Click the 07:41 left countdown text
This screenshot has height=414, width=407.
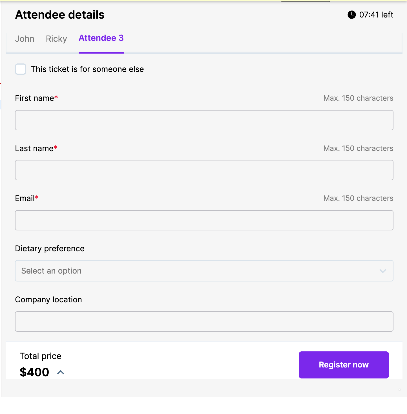pyautogui.click(x=376, y=15)
